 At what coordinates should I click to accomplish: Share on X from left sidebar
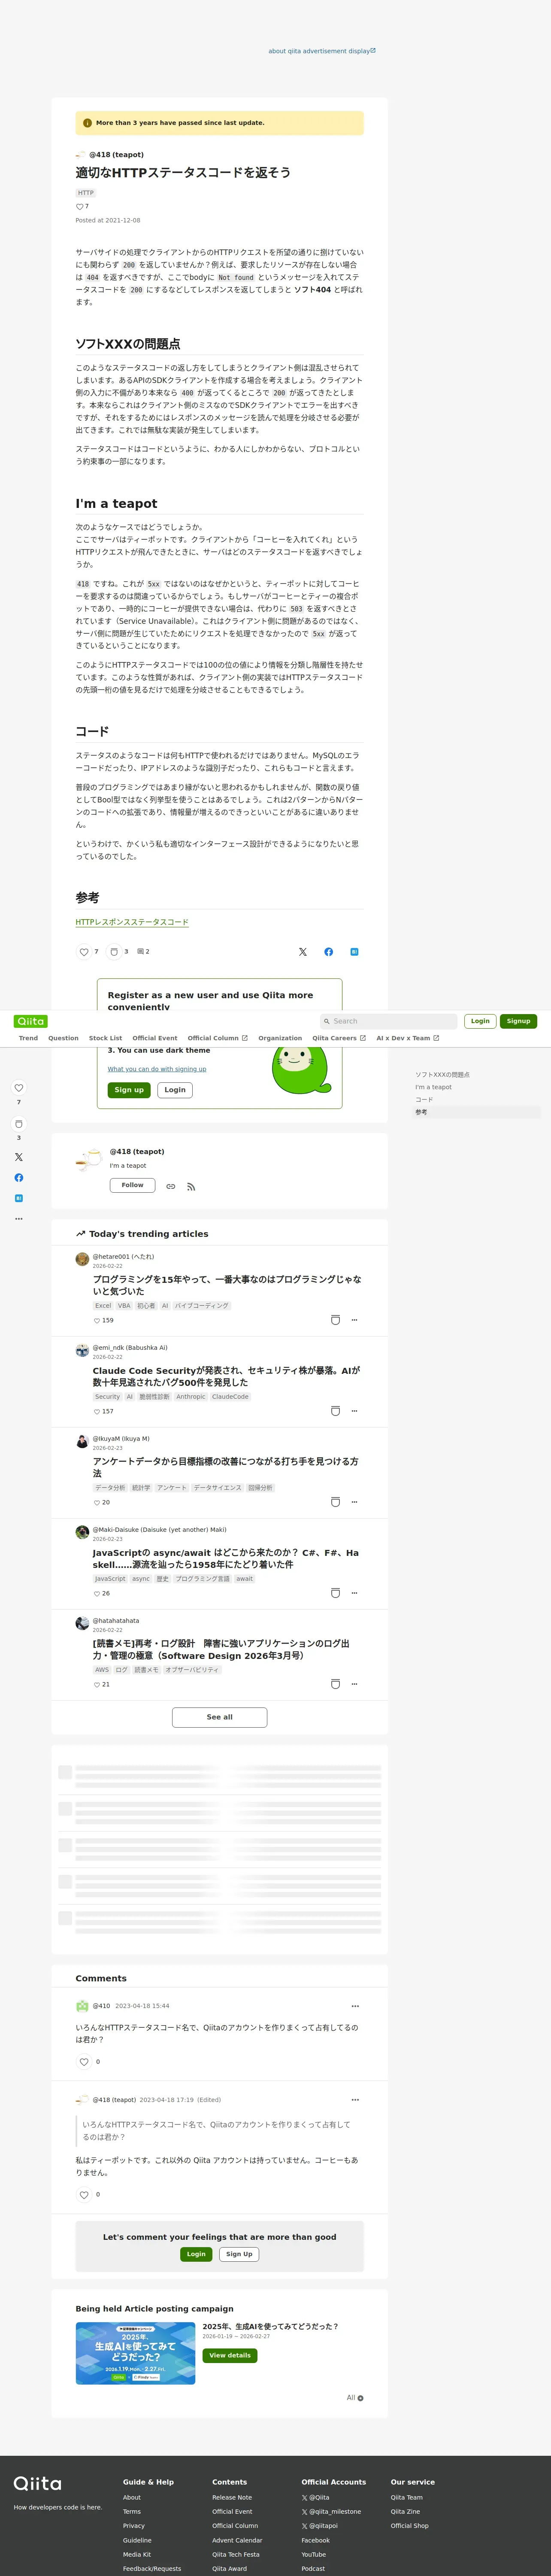pos(18,1157)
